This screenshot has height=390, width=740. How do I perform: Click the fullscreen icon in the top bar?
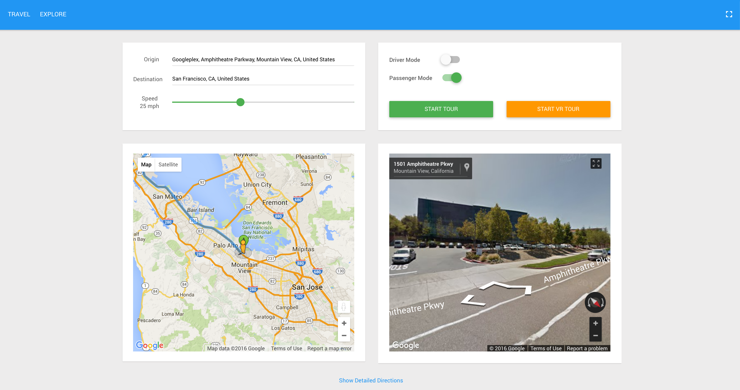coord(729,14)
